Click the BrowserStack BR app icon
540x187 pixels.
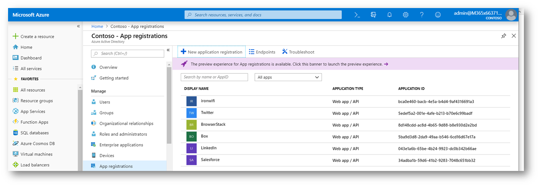(192, 125)
